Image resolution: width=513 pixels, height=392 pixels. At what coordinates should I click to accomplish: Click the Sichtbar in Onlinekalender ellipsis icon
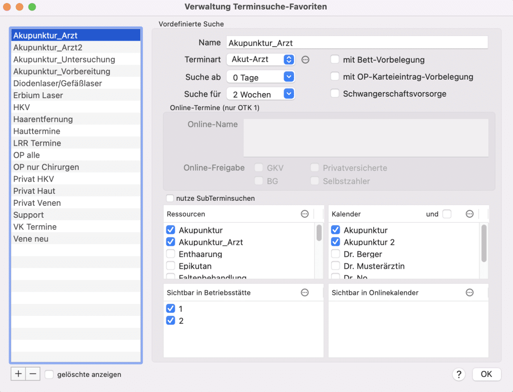coord(469,292)
